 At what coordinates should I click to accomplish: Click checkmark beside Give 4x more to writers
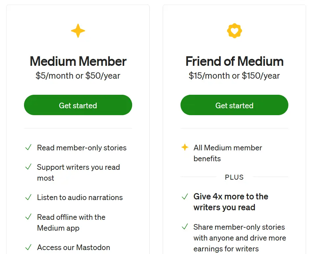pos(185,197)
